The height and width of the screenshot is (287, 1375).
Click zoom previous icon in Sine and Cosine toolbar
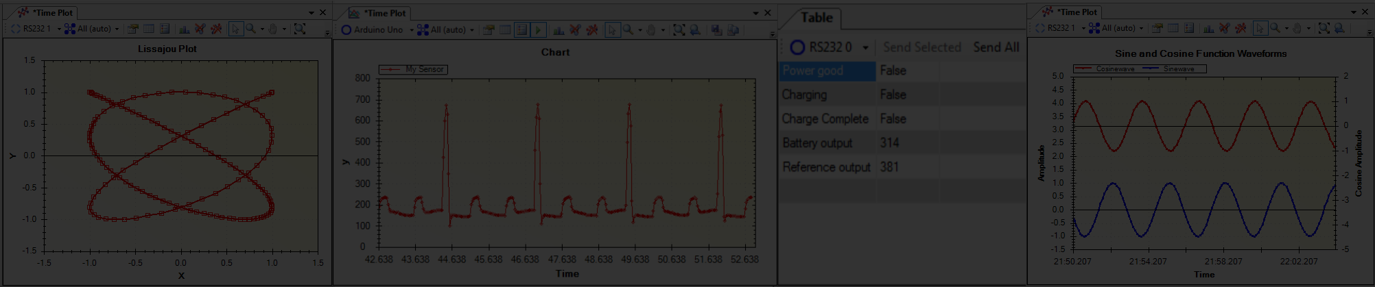tap(1339, 28)
